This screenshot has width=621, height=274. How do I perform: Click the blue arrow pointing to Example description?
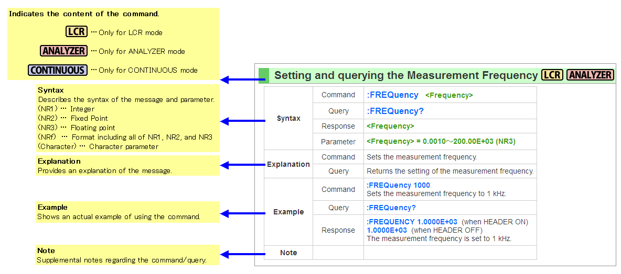coord(243,213)
